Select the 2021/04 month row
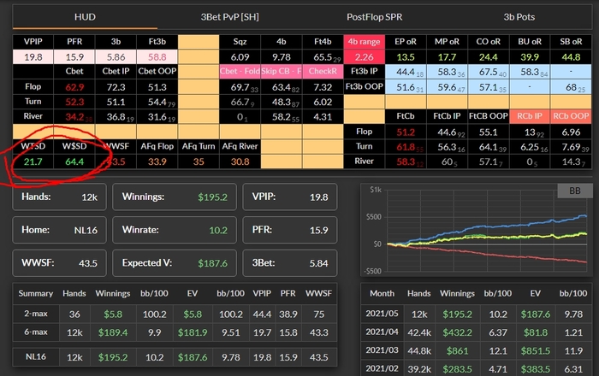The width and height of the screenshot is (599, 376). 476,332
